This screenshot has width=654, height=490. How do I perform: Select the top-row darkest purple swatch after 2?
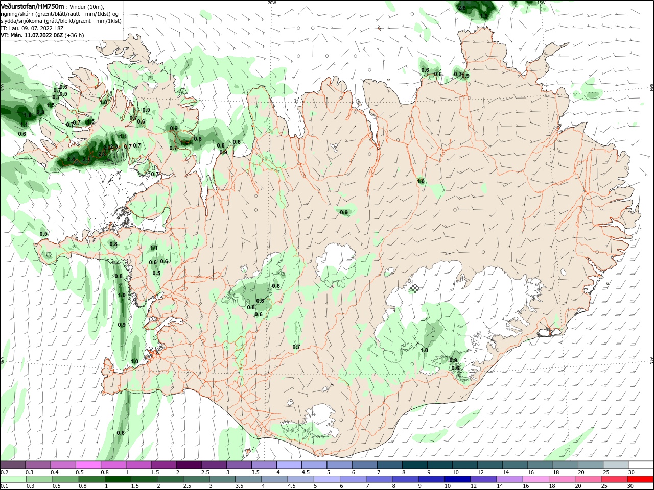(189, 465)
